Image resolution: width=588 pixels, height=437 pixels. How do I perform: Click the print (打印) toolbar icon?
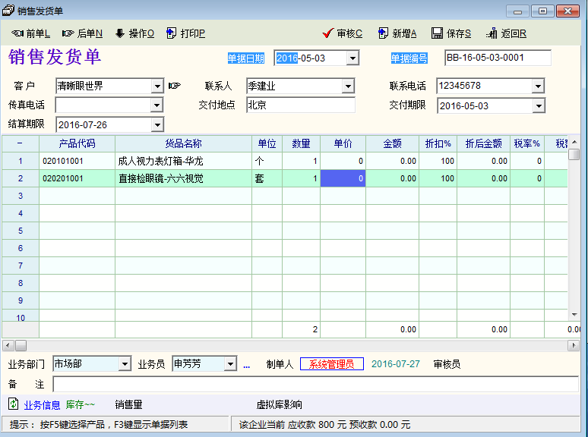click(172, 33)
